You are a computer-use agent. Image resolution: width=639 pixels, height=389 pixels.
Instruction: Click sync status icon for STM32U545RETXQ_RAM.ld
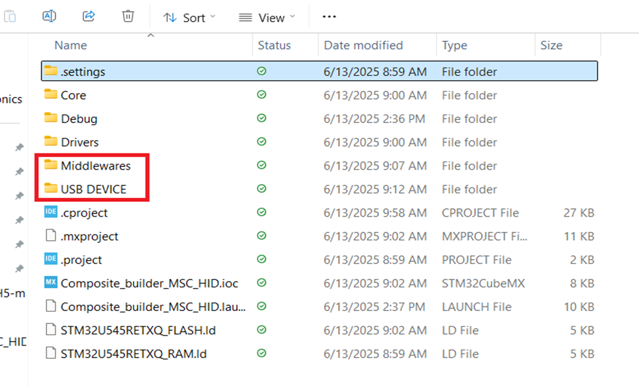tap(261, 353)
